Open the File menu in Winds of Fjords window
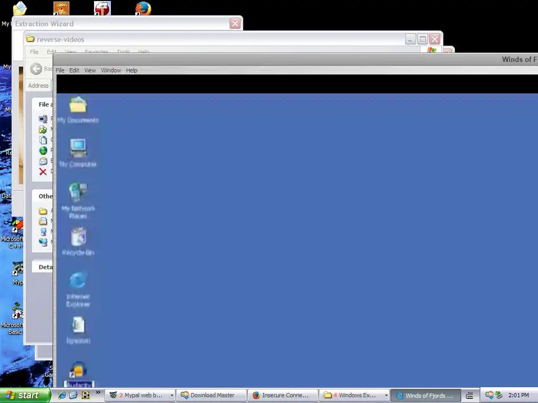The height and width of the screenshot is (403, 538). click(60, 70)
